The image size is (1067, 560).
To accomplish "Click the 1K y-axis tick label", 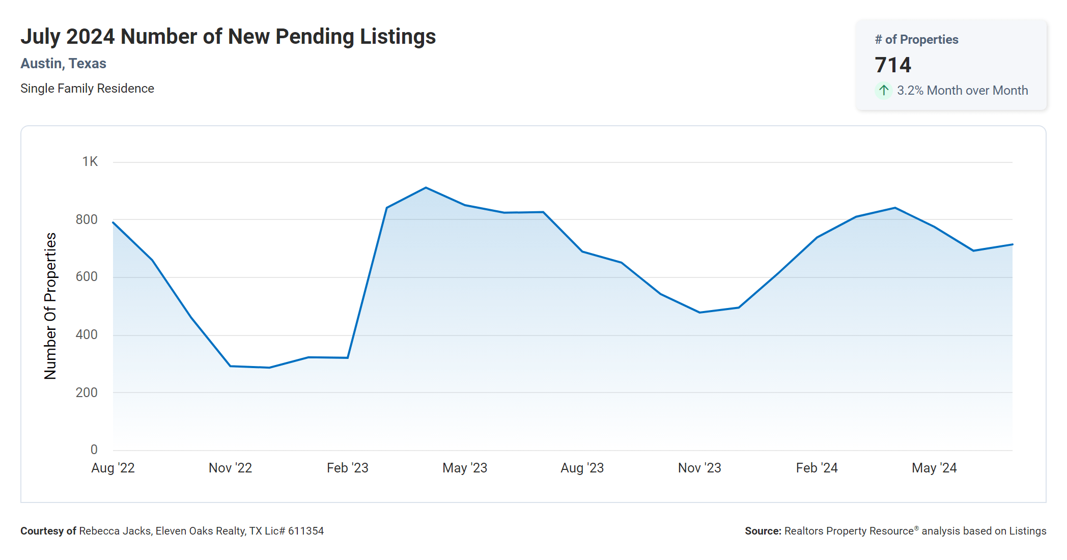I will (90, 162).
